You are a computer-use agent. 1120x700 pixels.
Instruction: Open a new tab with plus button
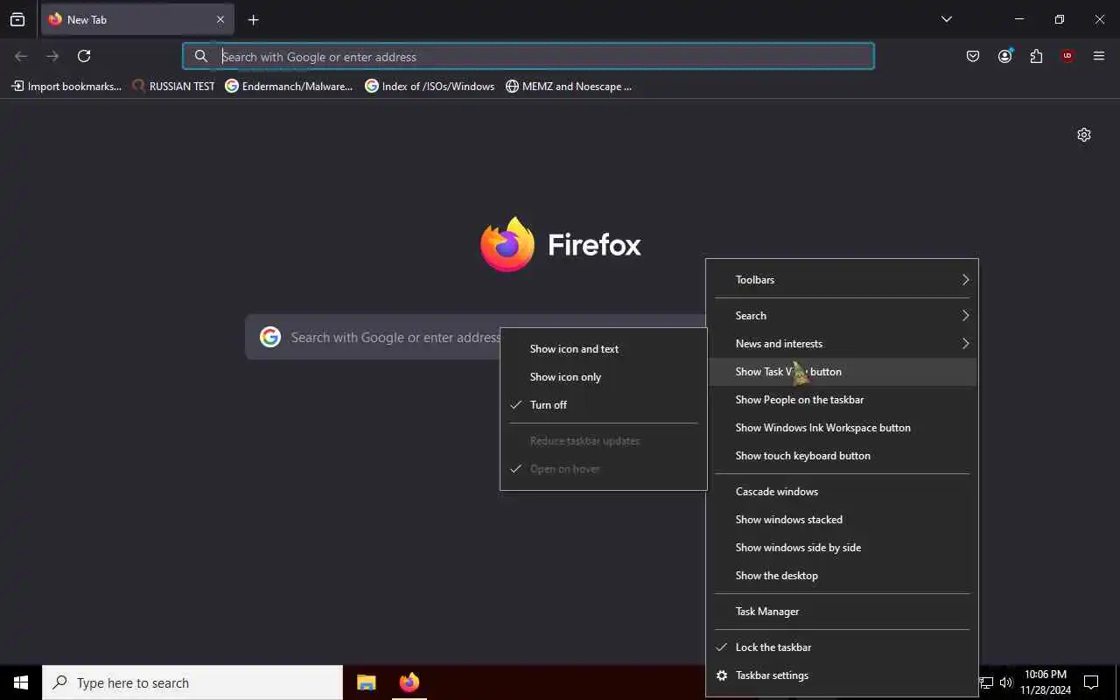(253, 19)
